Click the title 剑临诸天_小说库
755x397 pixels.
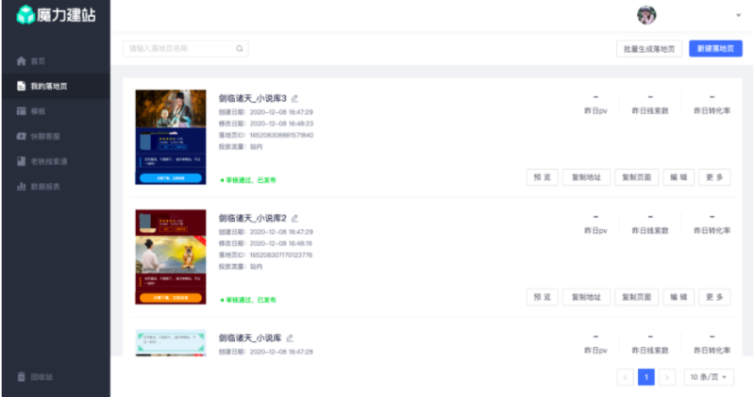click(250, 339)
